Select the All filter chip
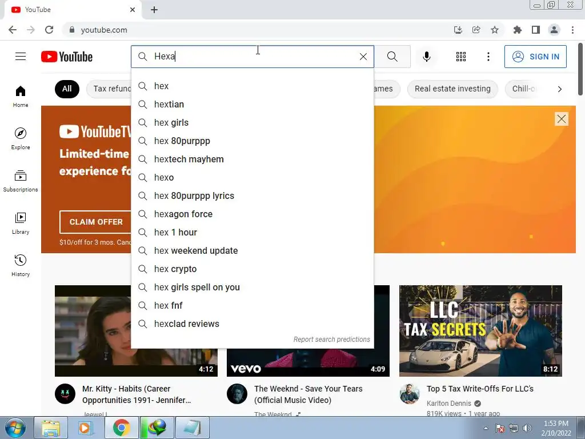The width and height of the screenshot is (585, 439). coord(67,89)
